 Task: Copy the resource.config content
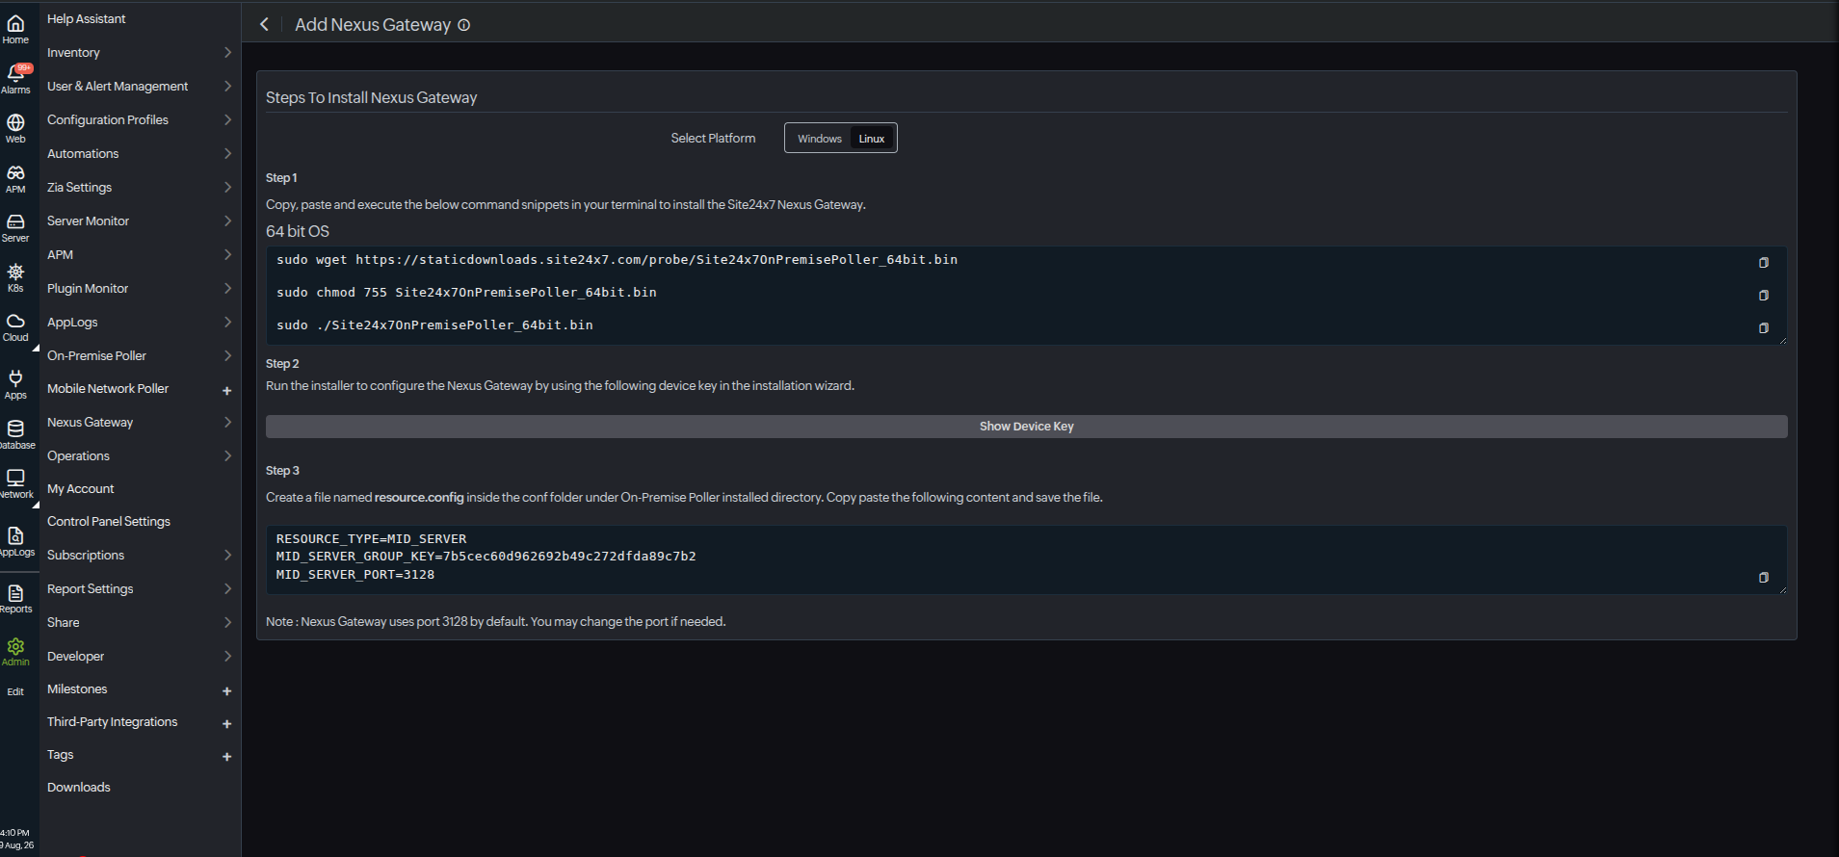coord(1764,577)
